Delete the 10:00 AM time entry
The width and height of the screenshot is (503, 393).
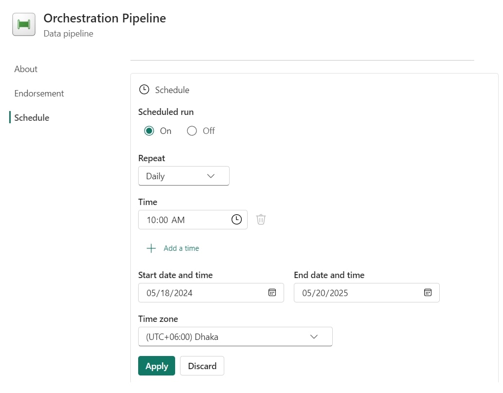[x=261, y=220]
